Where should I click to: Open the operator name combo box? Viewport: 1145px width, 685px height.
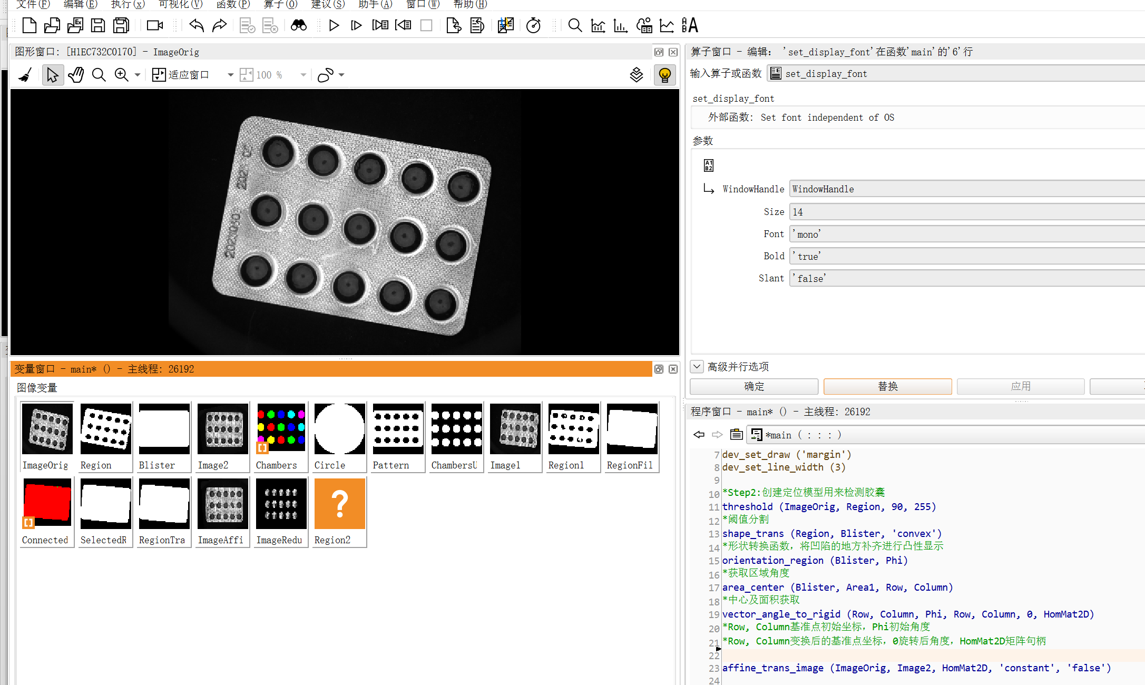(x=955, y=73)
